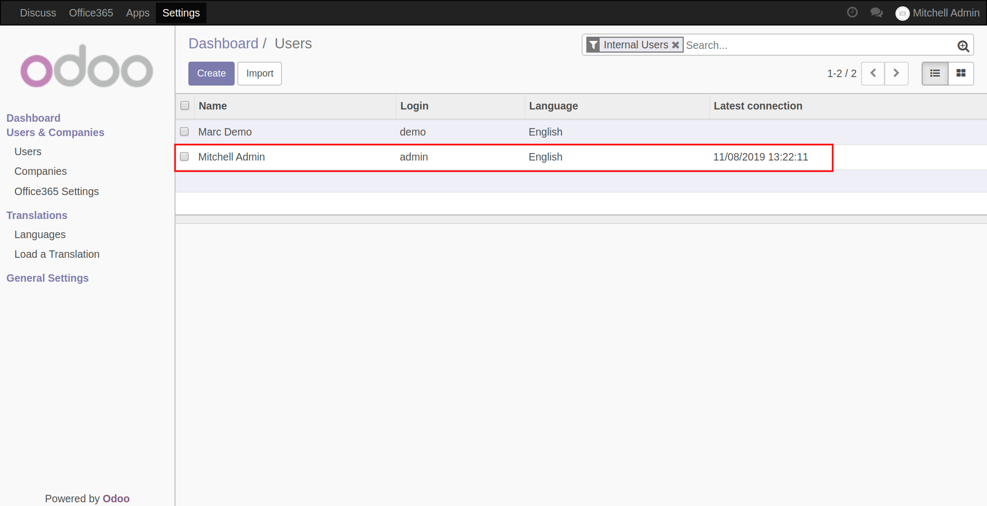The height and width of the screenshot is (506, 987).
Task: Go to previous page arrow
Action: (x=873, y=73)
